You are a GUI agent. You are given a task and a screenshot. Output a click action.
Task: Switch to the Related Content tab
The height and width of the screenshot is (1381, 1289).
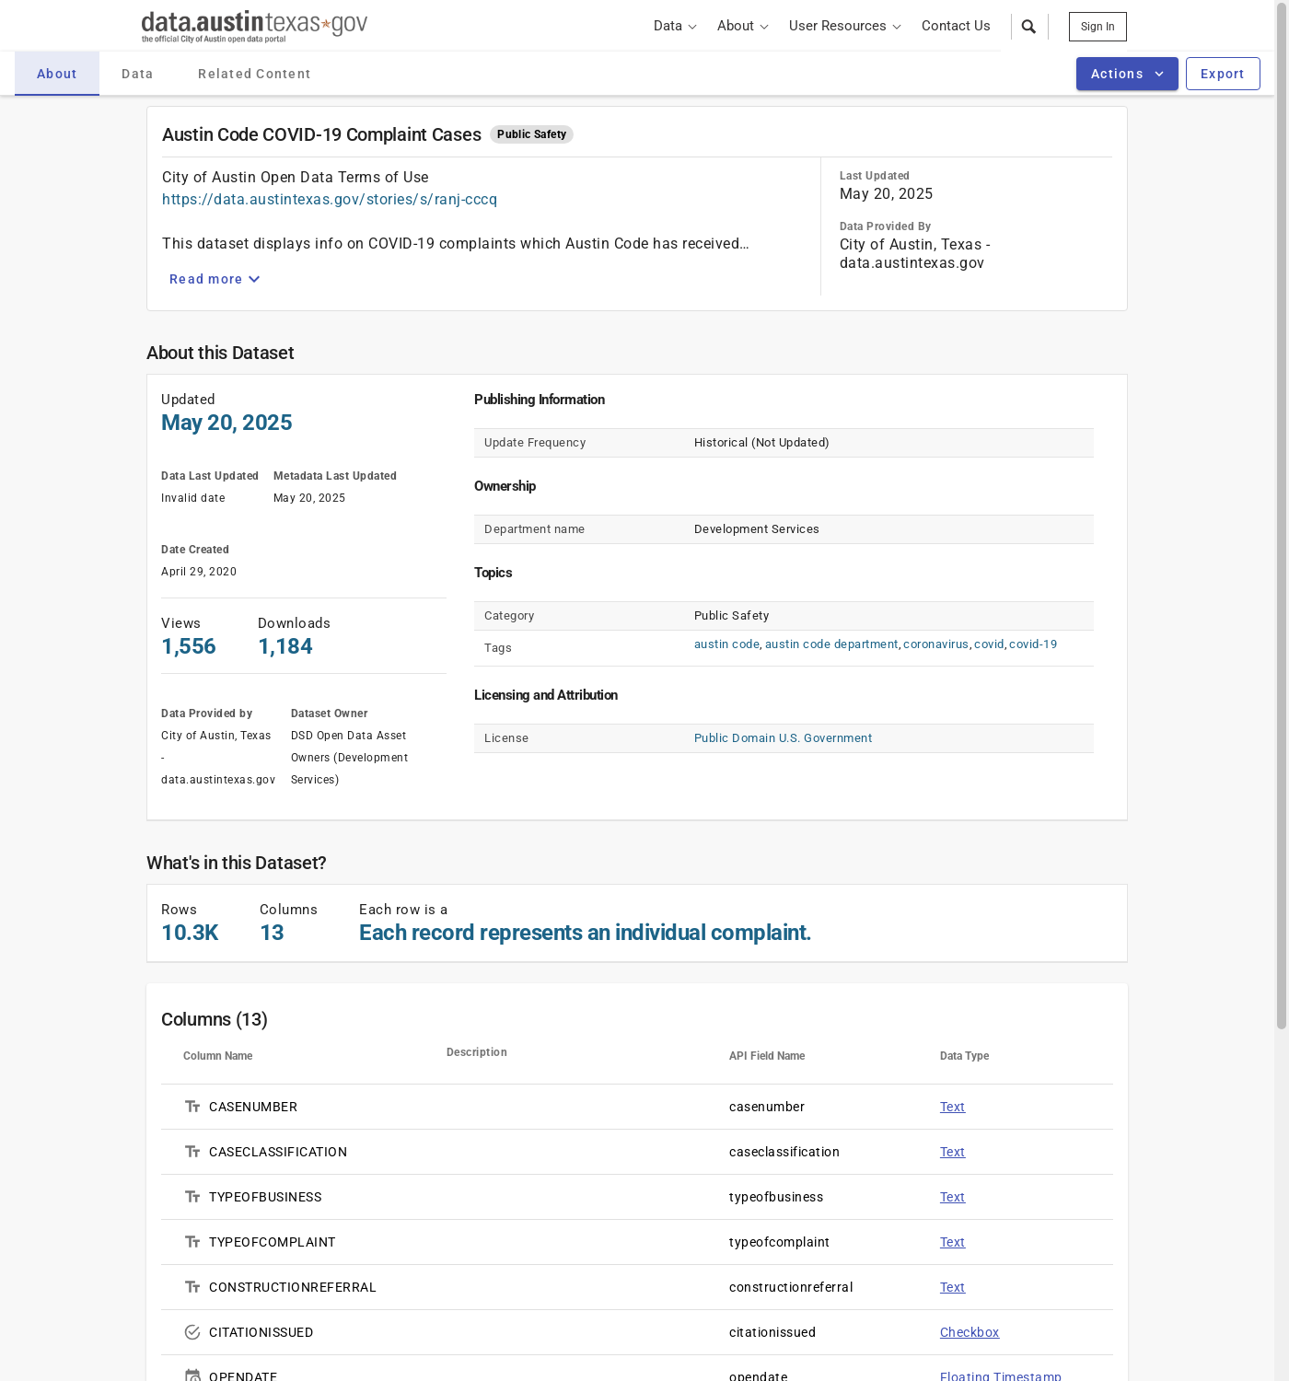point(254,74)
